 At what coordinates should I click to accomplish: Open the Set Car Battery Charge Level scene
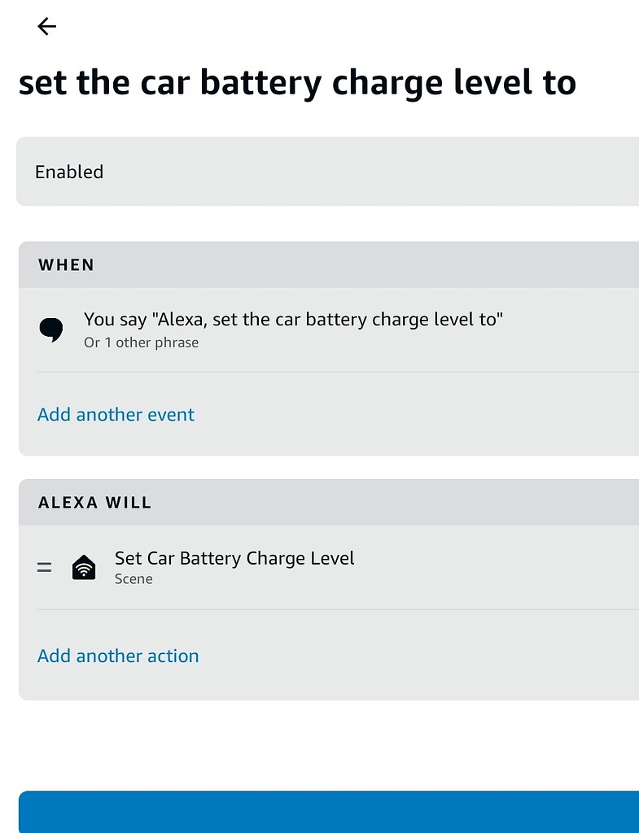[234, 558]
